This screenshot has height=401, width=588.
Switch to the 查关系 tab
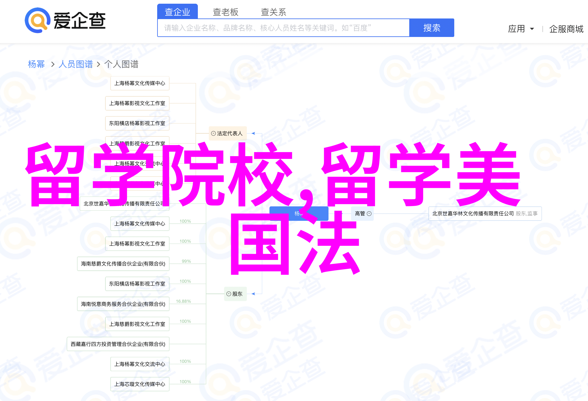click(274, 12)
